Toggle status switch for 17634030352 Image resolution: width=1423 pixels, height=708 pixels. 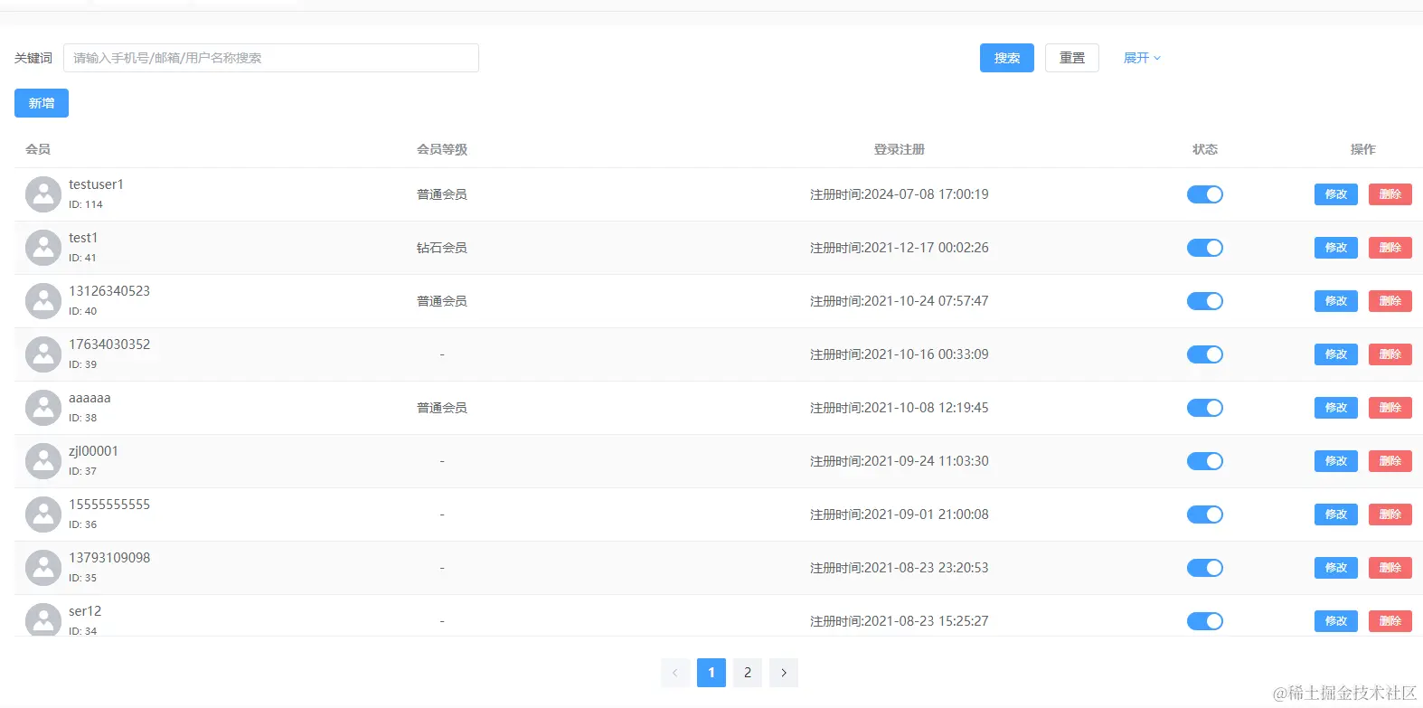[x=1205, y=354]
